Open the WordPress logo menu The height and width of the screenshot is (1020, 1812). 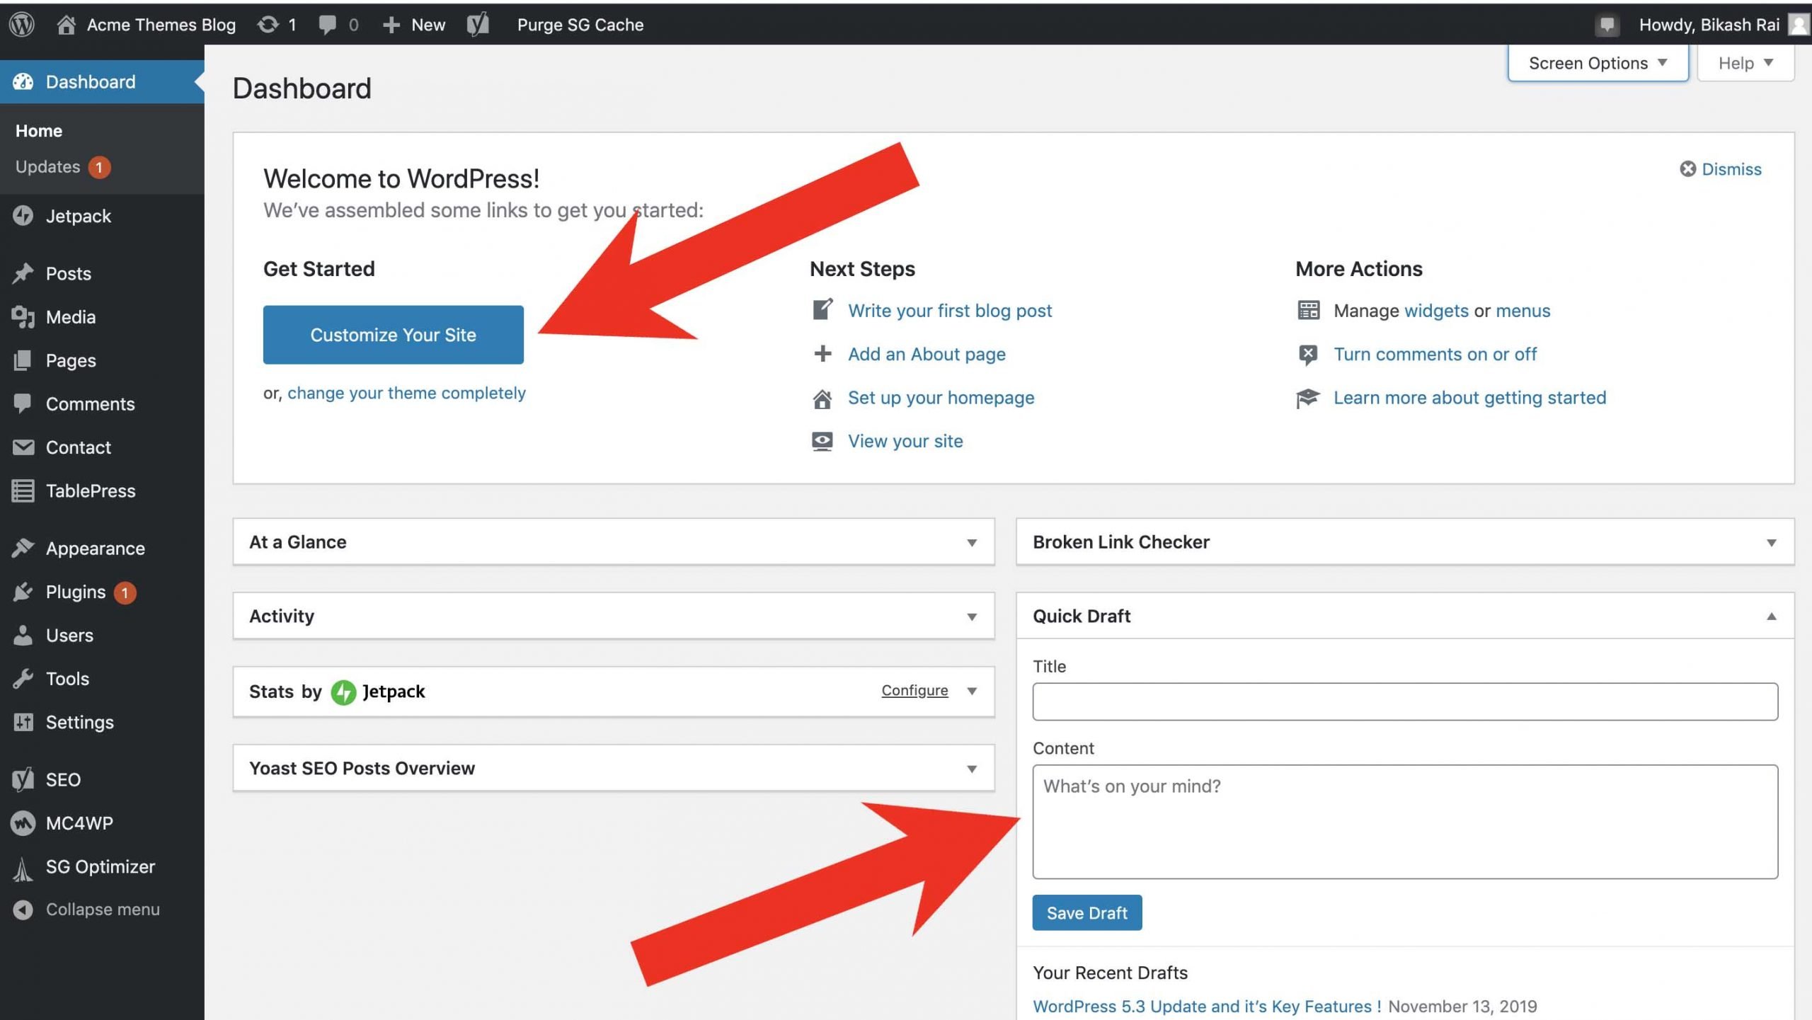pyautogui.click(x=22, y=25)
